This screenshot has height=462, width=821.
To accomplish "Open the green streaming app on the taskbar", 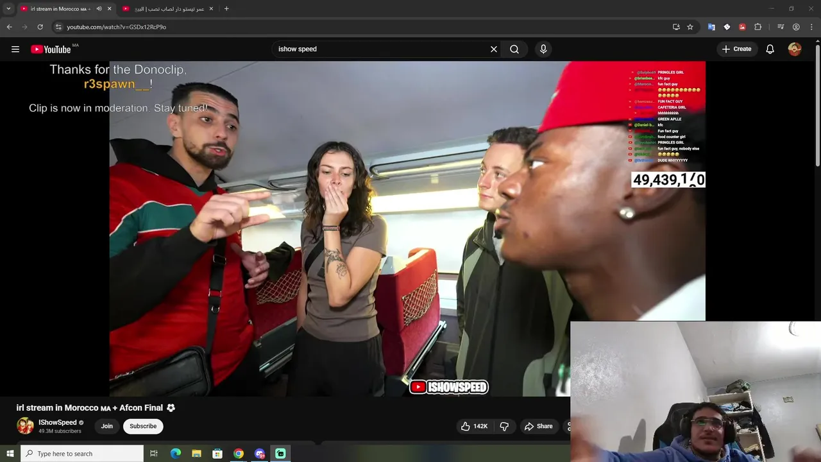I will click(x=280, y=454).
